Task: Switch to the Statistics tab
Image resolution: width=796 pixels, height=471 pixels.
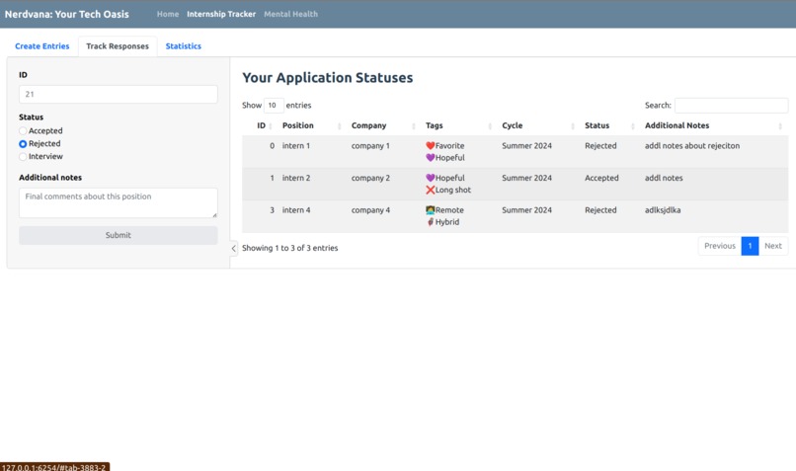Action: [x=184, y=46]
